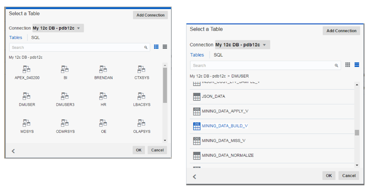Open Connection dropdown in left dialog
The height and width of the screenshot is (189, 370).
58,28
